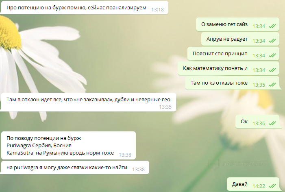Click read checkmarks on 'О заменю гет сайз' message
This screenshot has height=192, width=285.
coord(272,26)
